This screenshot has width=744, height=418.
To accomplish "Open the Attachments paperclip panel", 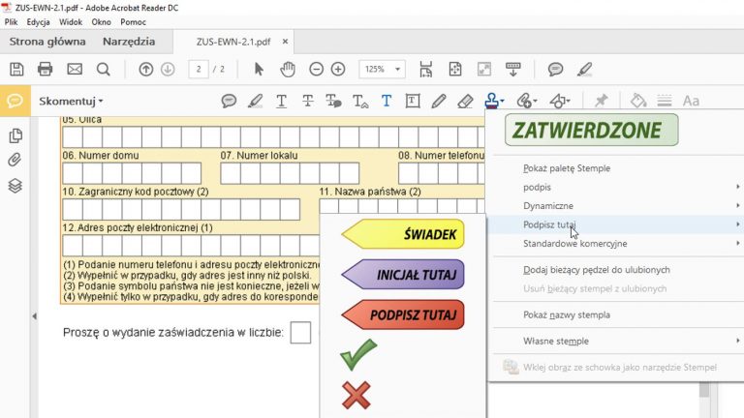I will click(15, 160).
